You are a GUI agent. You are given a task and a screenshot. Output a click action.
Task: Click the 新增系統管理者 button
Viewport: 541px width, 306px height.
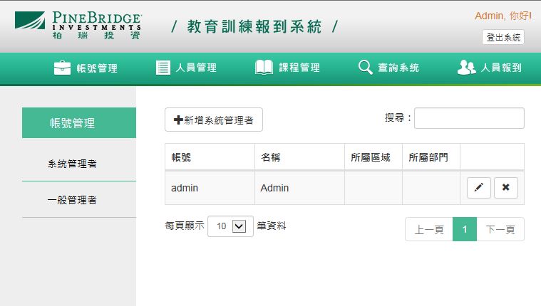[214, 120]
